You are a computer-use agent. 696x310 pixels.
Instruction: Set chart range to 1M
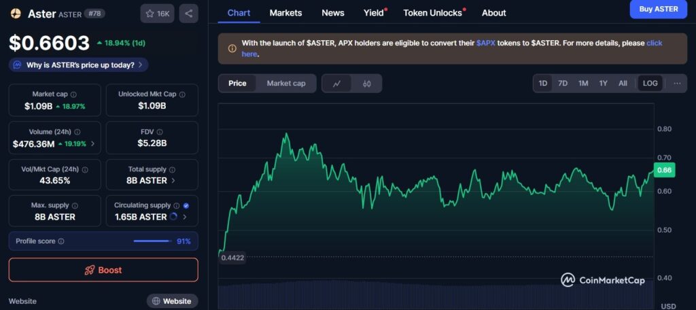(x=583, y=84)
